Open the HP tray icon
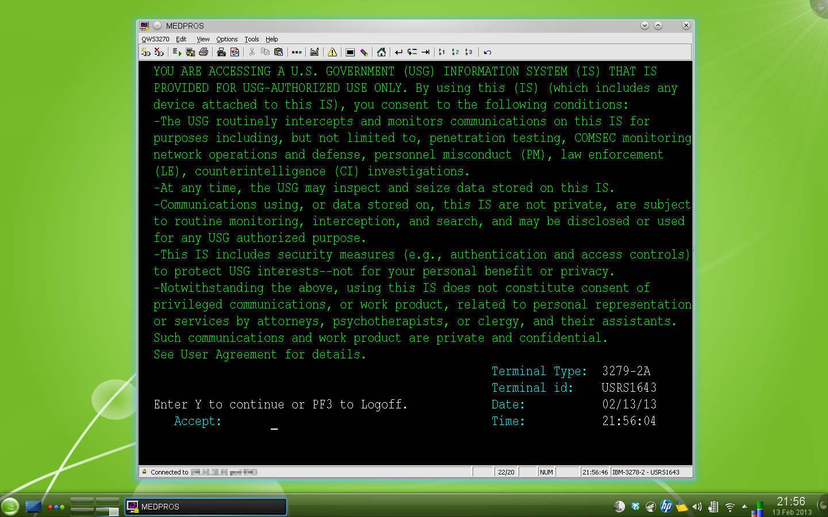 [666, 507]
